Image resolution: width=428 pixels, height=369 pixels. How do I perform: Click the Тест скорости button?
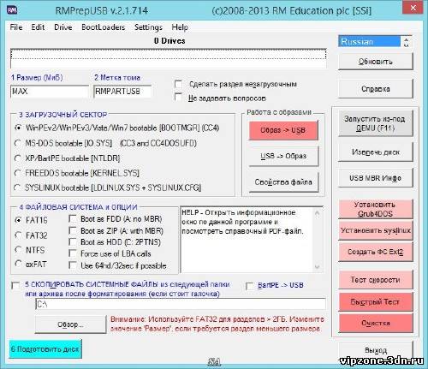click(376, 280)
